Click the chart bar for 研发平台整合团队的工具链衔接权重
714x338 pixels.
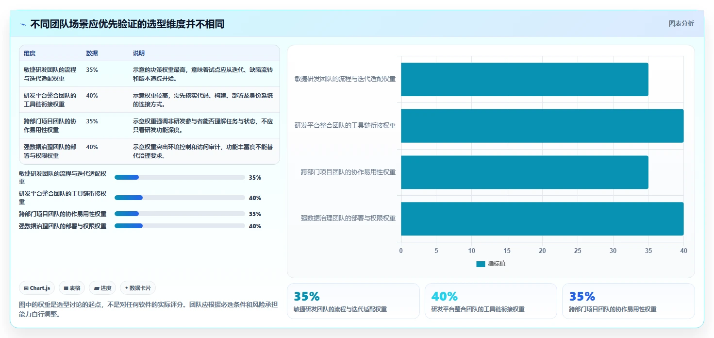(x=542, y=126)
